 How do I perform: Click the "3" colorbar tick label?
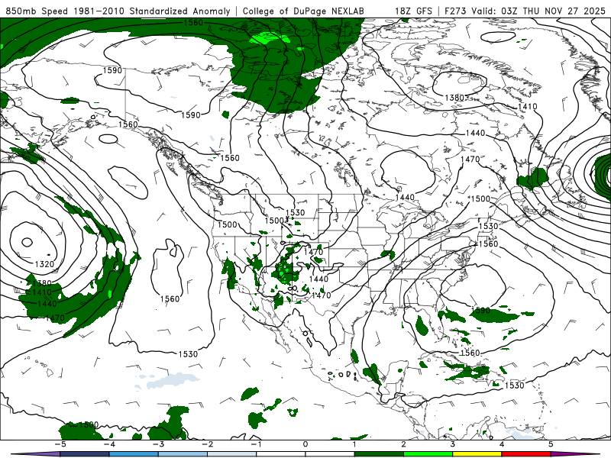pyautogui.click(x=453, y=444)
